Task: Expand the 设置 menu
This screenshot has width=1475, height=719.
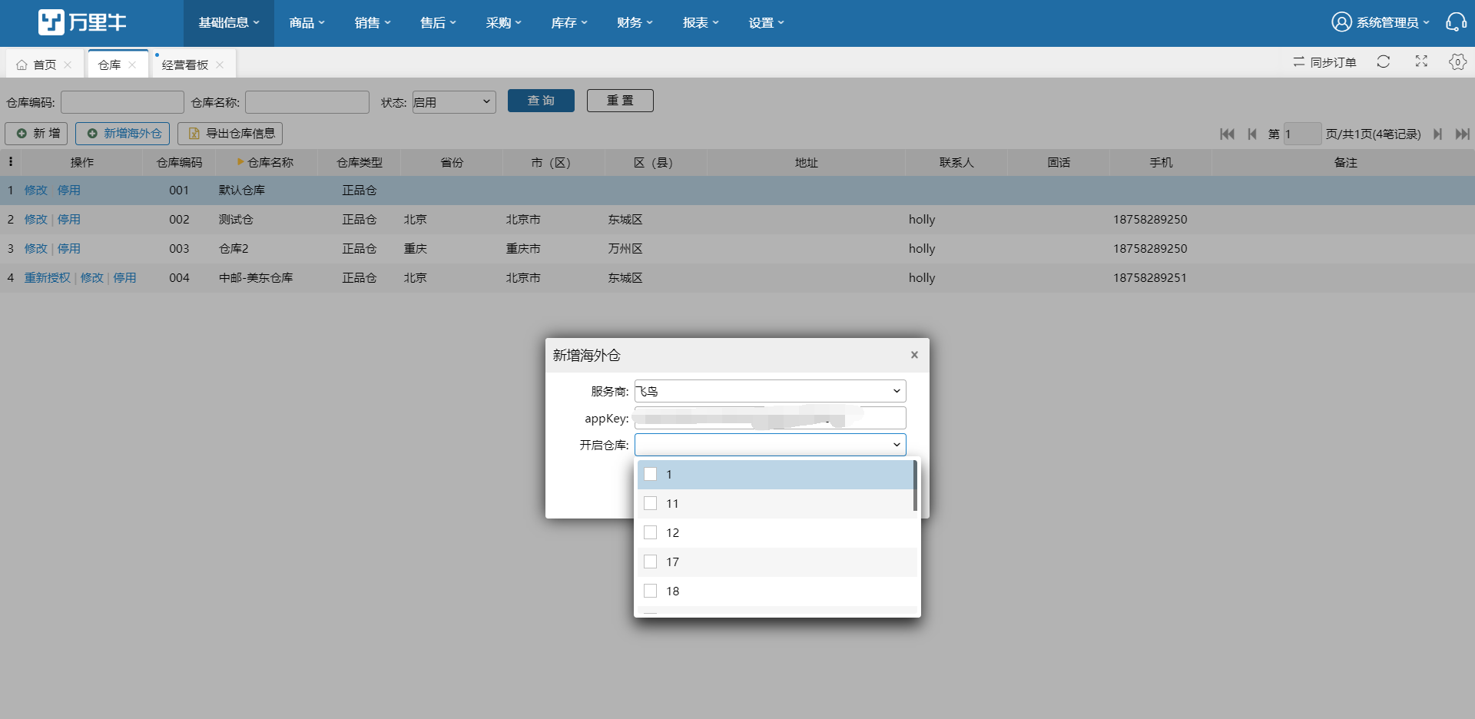Action: coord(767,23)
